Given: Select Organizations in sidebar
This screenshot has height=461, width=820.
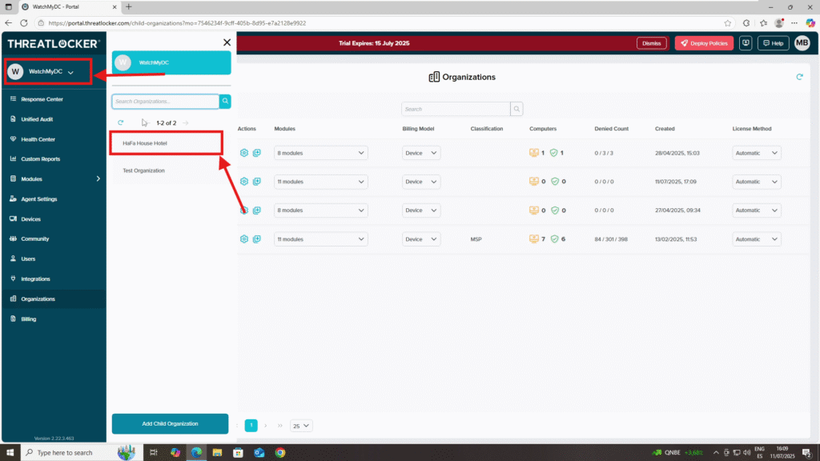Looking at the screenshot, I should pos(38,299).
